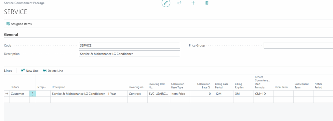This screenshot has height=121, width=333.
Task: Click the SVC-LGAIRC invoicing item number cell
Action: [x=159, y=94]
